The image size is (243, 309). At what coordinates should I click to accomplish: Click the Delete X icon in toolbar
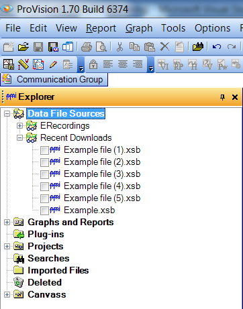click(x=164, y=47)
